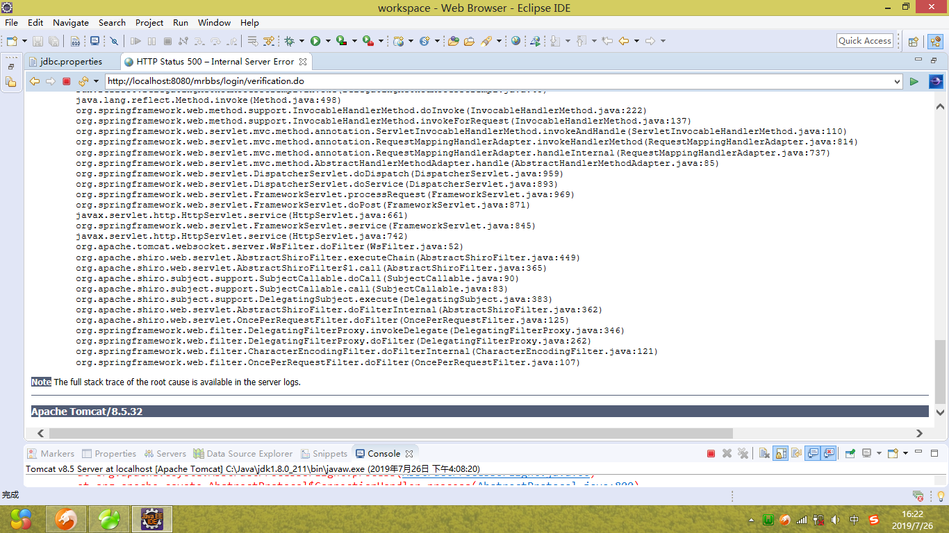This screenshot has height=533, width=949.
Task: Click the Save toolbar icon
Action: pos(38,41)
